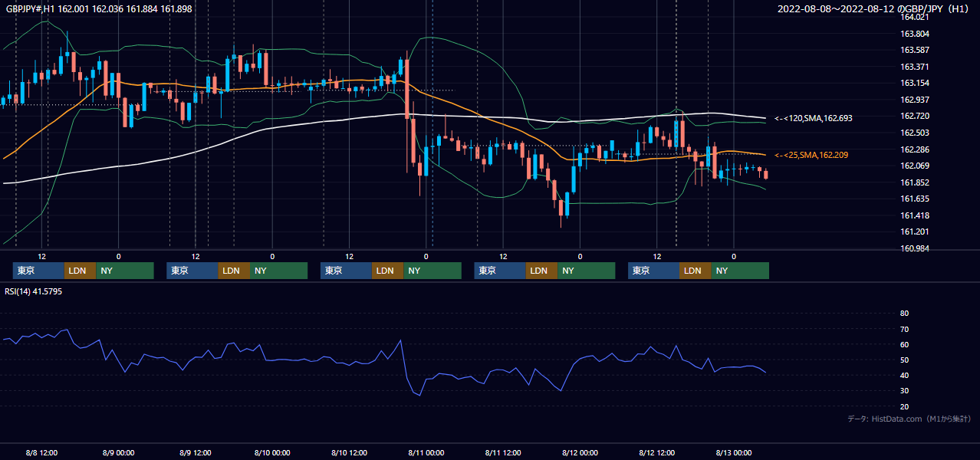The image size is (980, 460).
Task: Select the RSI(14) 41.5795 indicator label
Action: click(x=34, y=291)
